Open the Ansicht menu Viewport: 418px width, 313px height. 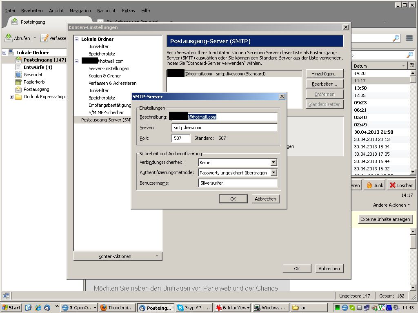point(56,11)
